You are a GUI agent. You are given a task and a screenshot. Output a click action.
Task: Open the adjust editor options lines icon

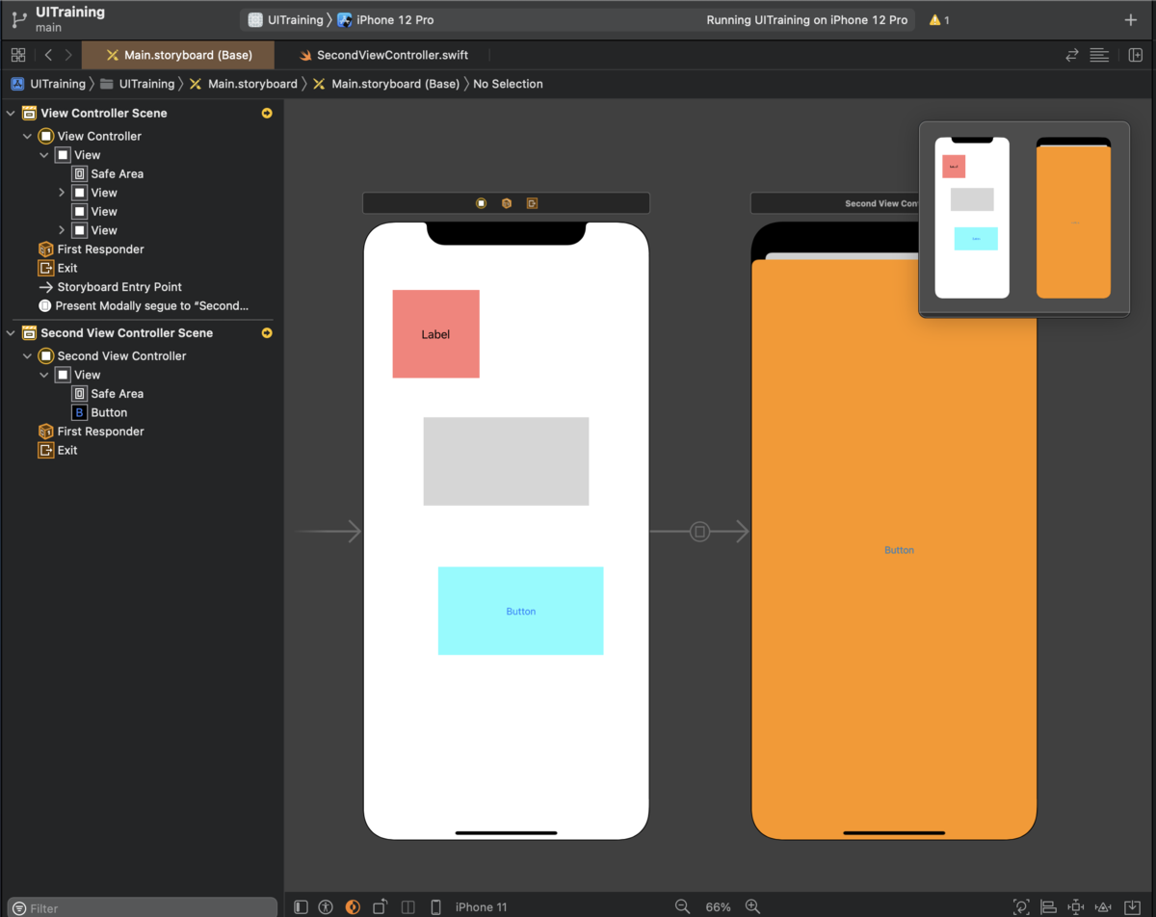point(1099,55)
